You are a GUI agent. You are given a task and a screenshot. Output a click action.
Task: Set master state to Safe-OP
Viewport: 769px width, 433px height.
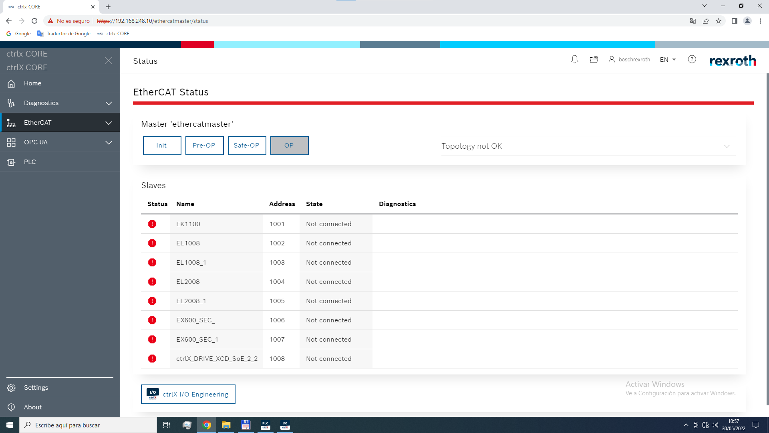(247, 146)
